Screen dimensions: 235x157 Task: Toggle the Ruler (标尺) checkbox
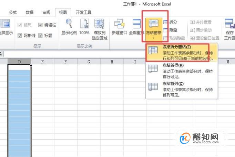point(20,25)
